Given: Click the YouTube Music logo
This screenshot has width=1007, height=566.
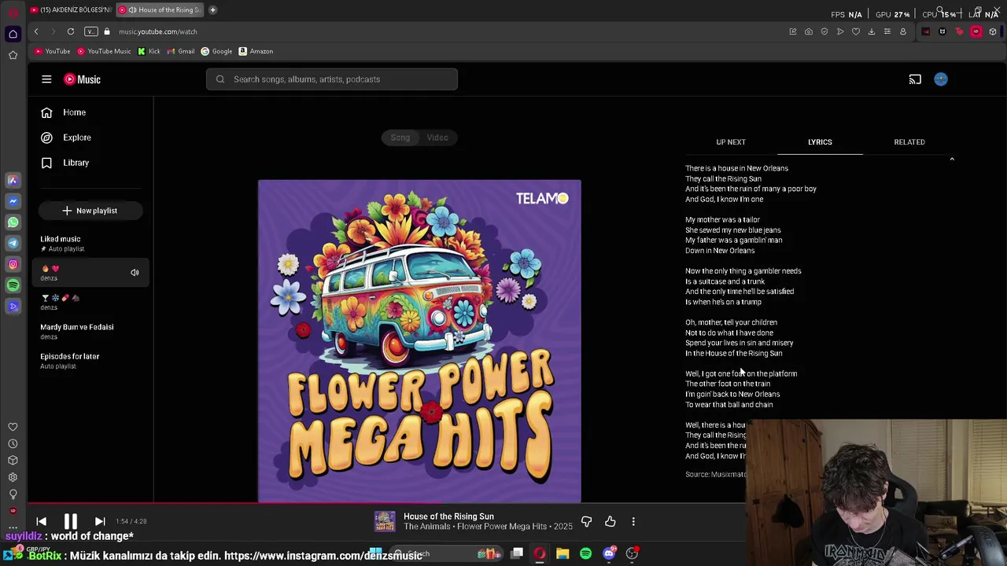Looking at the screenshot, I should [83, 79].
